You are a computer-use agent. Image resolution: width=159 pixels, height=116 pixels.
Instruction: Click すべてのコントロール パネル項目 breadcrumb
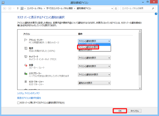click(x=59, y=8)
